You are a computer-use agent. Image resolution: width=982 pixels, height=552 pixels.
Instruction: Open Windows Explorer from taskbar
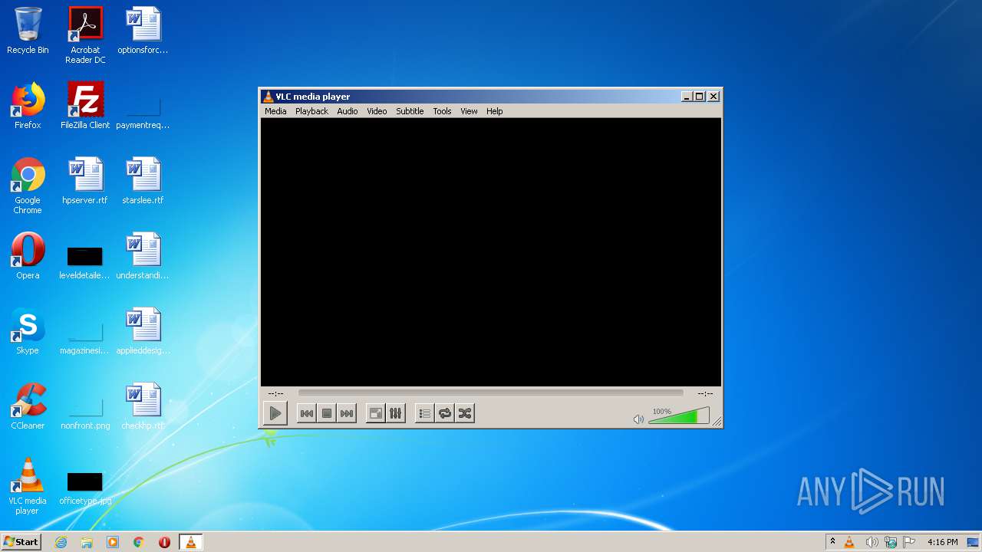[x=87, y=542]
